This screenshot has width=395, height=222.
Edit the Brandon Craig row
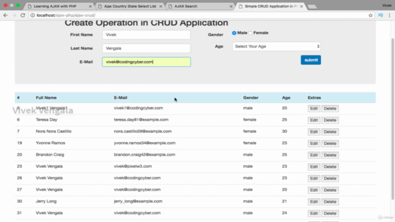click(314, 155)
